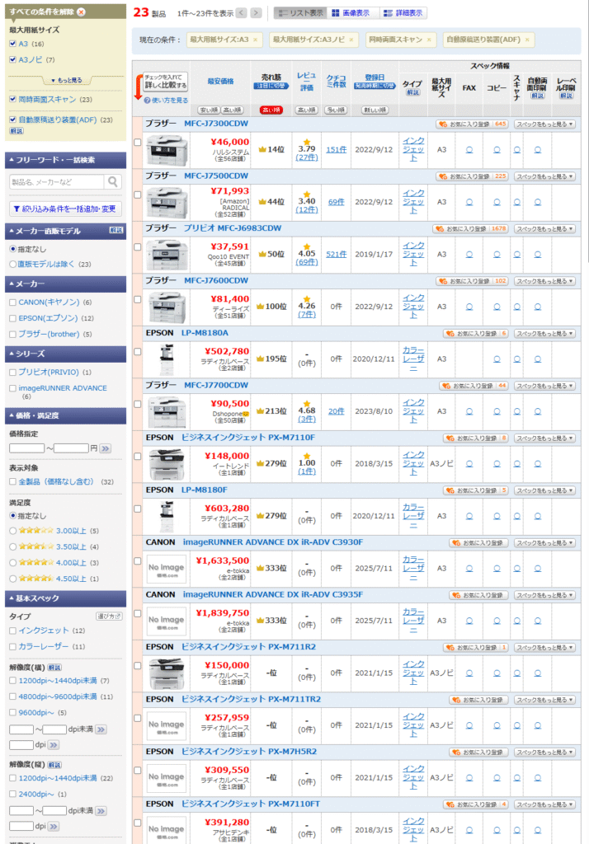
Task: Go to next results page arrow
Action: click(257, 13)
